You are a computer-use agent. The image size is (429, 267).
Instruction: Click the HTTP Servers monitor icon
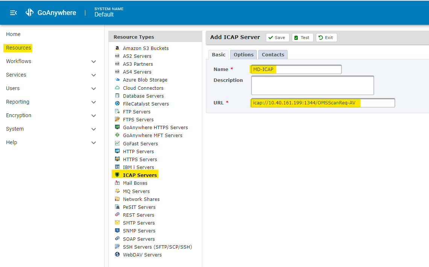tap(117, 151)
